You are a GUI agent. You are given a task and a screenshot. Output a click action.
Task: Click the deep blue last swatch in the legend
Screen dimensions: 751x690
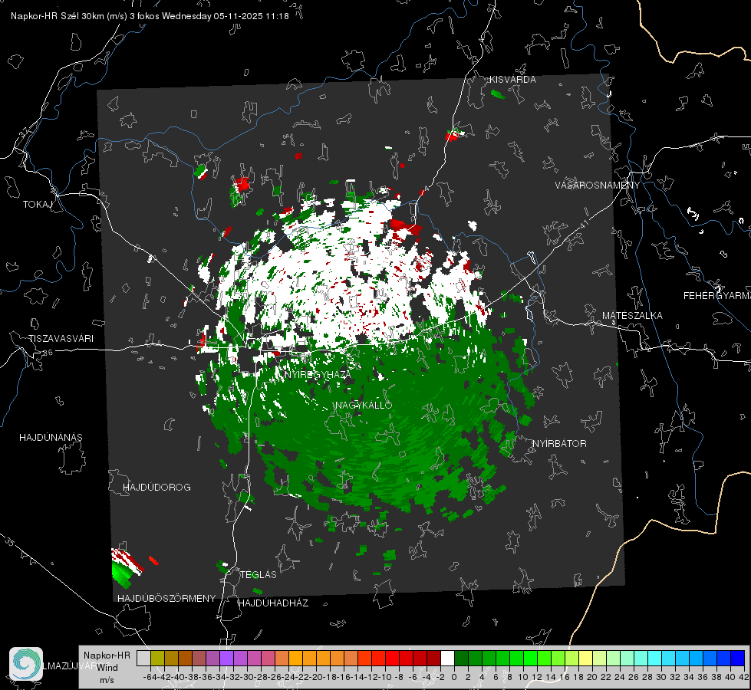pos(738,659)
